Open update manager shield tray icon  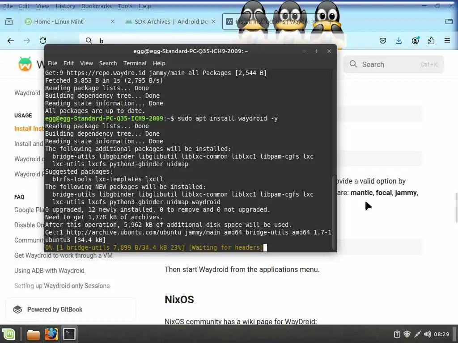tap(407, 334)
